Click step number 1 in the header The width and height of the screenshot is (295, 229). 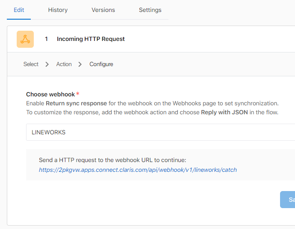pos(47,39)
